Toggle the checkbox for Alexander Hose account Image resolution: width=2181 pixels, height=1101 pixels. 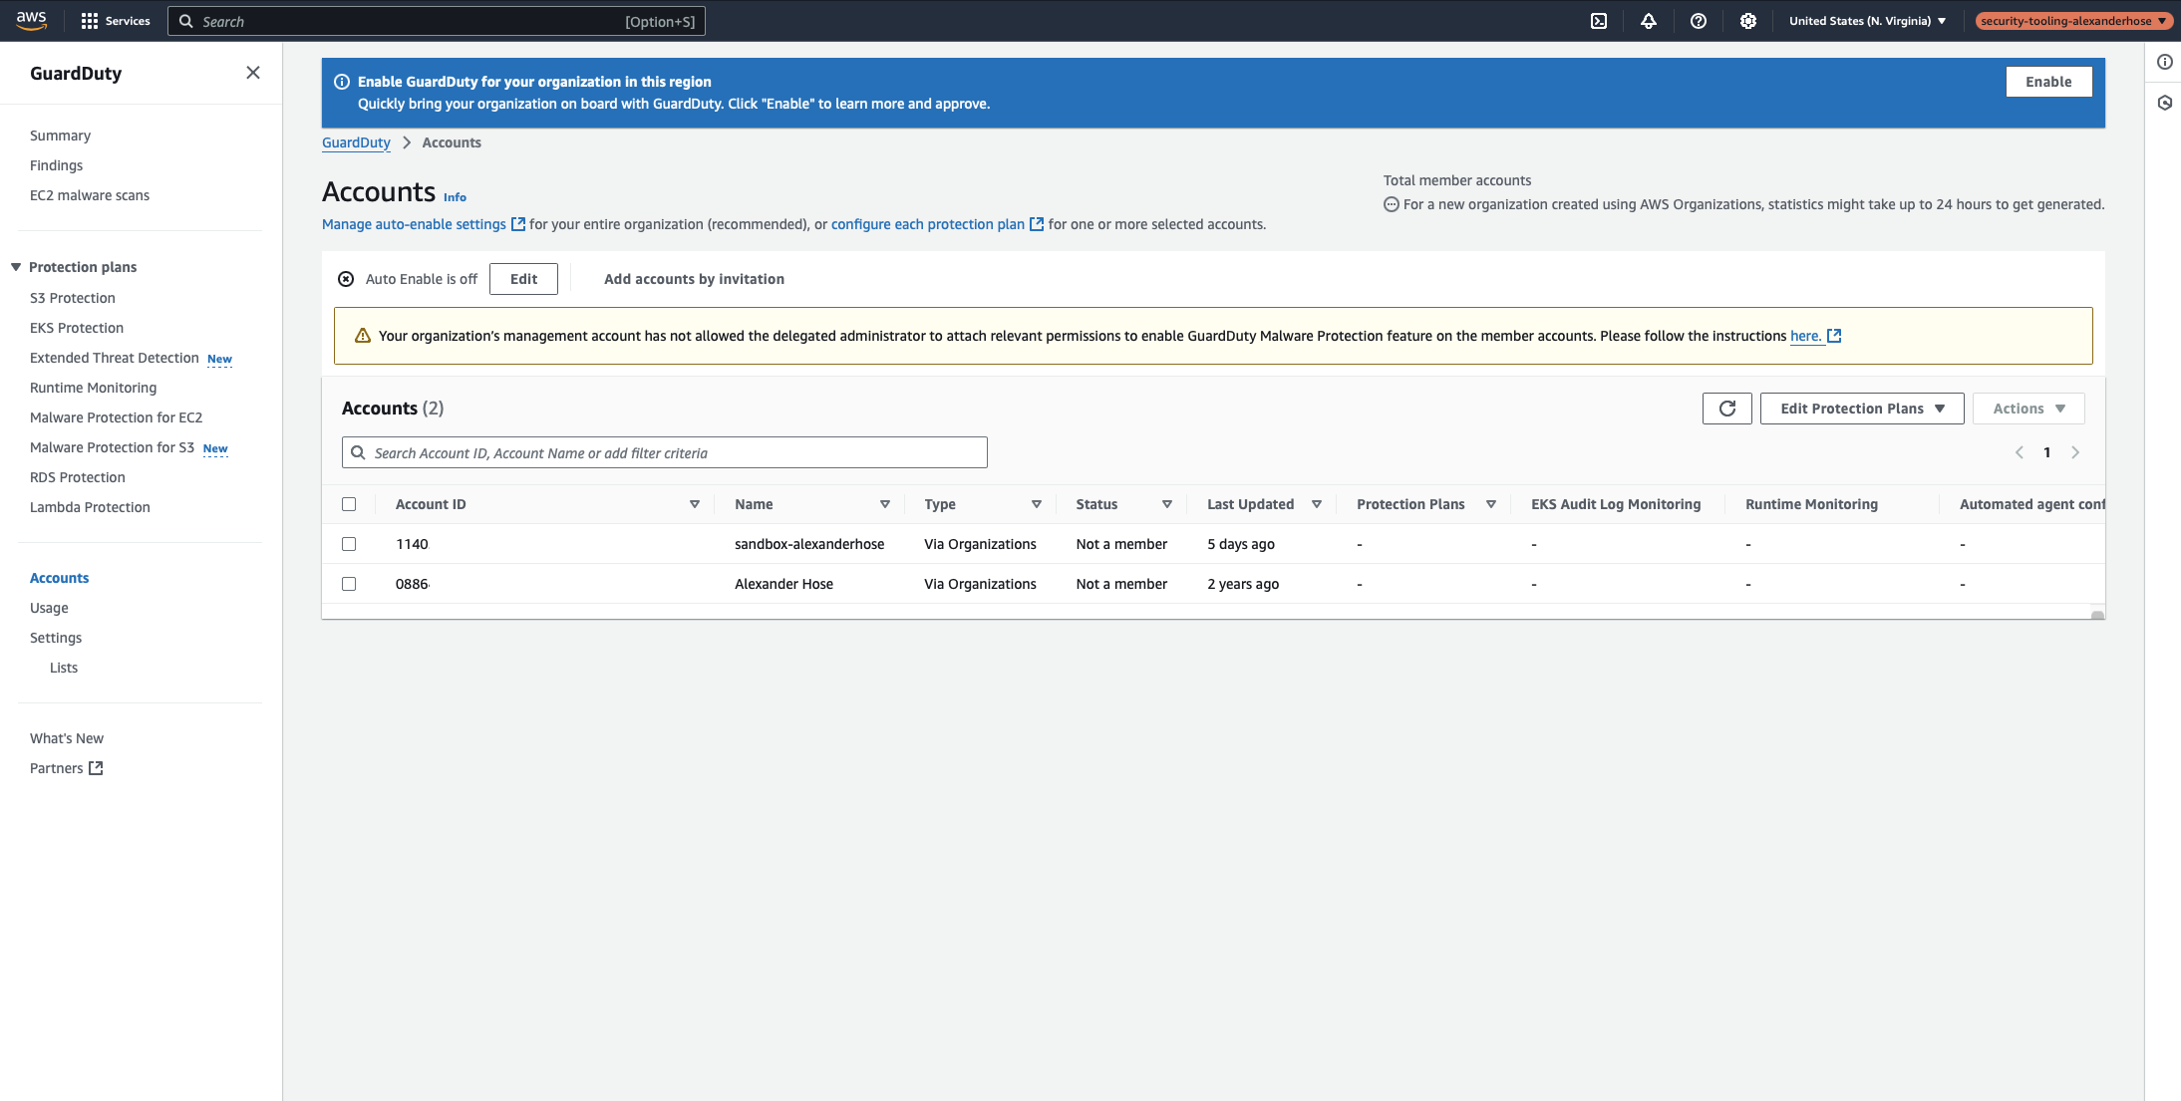(x=348, y=583)
